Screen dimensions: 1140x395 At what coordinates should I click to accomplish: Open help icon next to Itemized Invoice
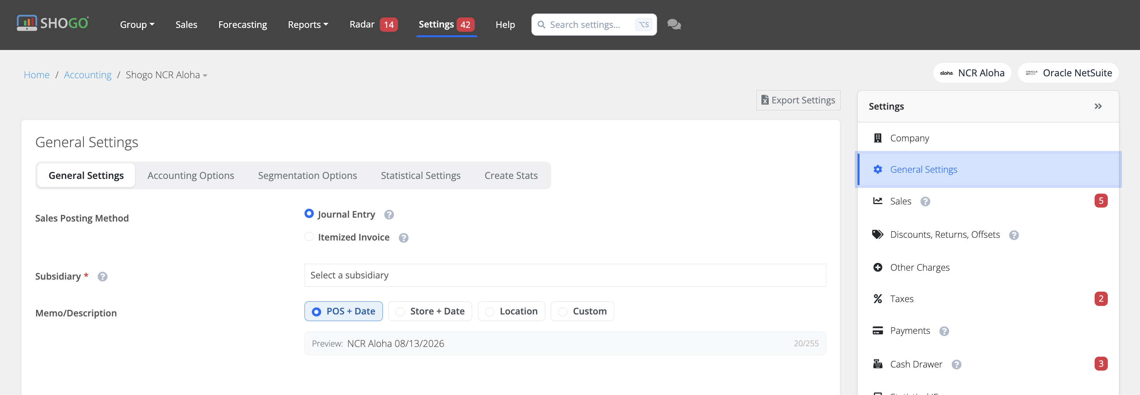403,238
